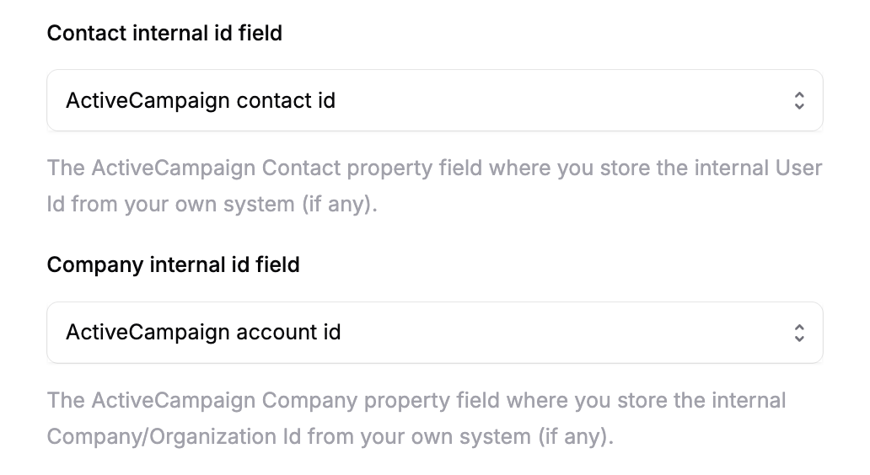Click the "ActiveCampaign contact id" selected value
This screenshot has height=475, width=870.
tap(201, 101)
